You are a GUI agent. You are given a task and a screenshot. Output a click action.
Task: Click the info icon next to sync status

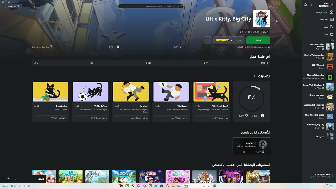point(241,32)
